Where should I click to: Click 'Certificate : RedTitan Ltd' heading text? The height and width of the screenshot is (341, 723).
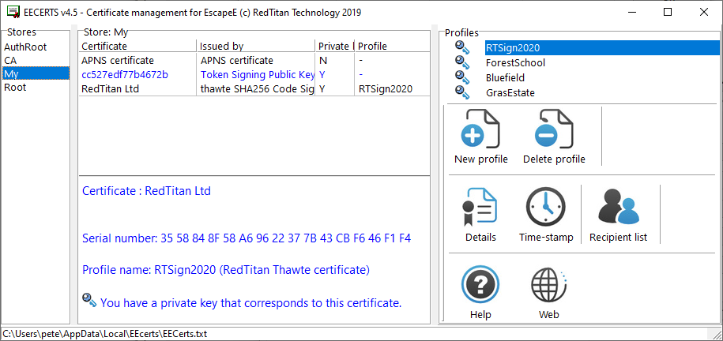[x=146, y=191]
